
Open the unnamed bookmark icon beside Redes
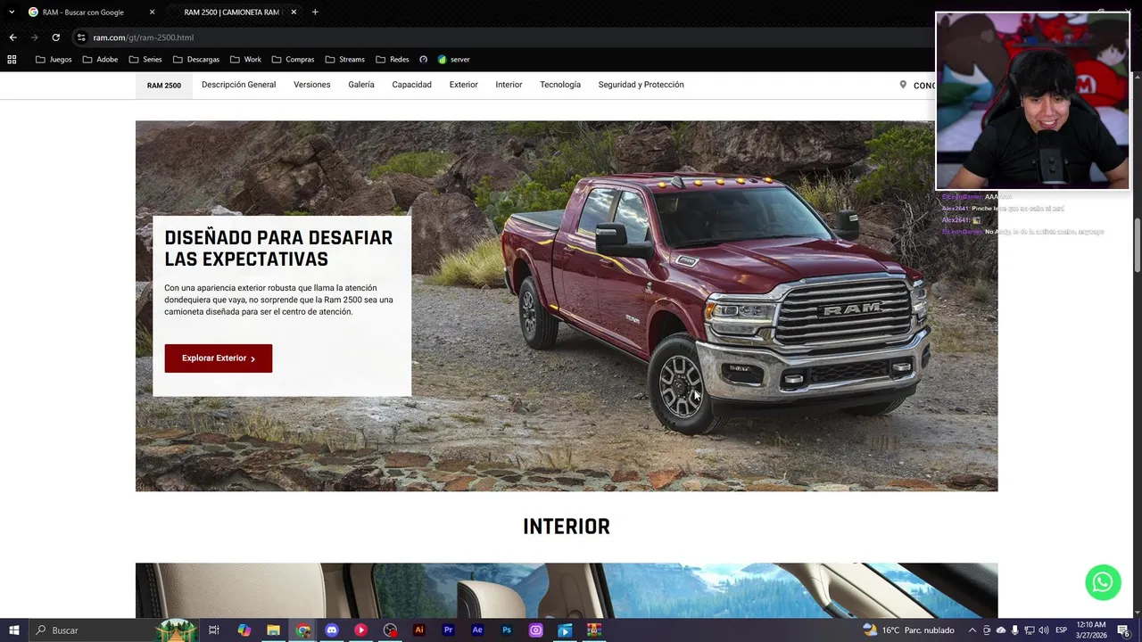[x=424, y=60]
